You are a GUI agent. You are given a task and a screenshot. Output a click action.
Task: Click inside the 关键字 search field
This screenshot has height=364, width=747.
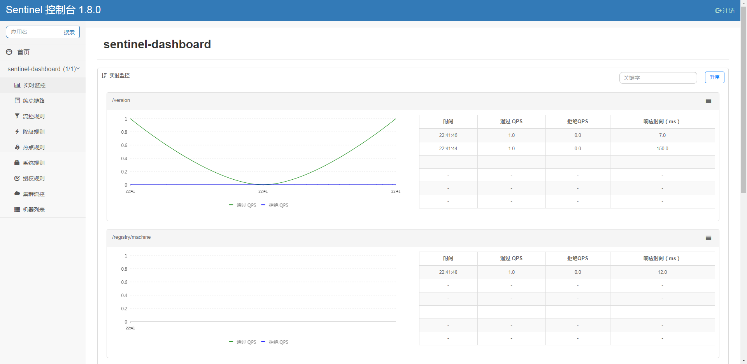click(658, 78)
